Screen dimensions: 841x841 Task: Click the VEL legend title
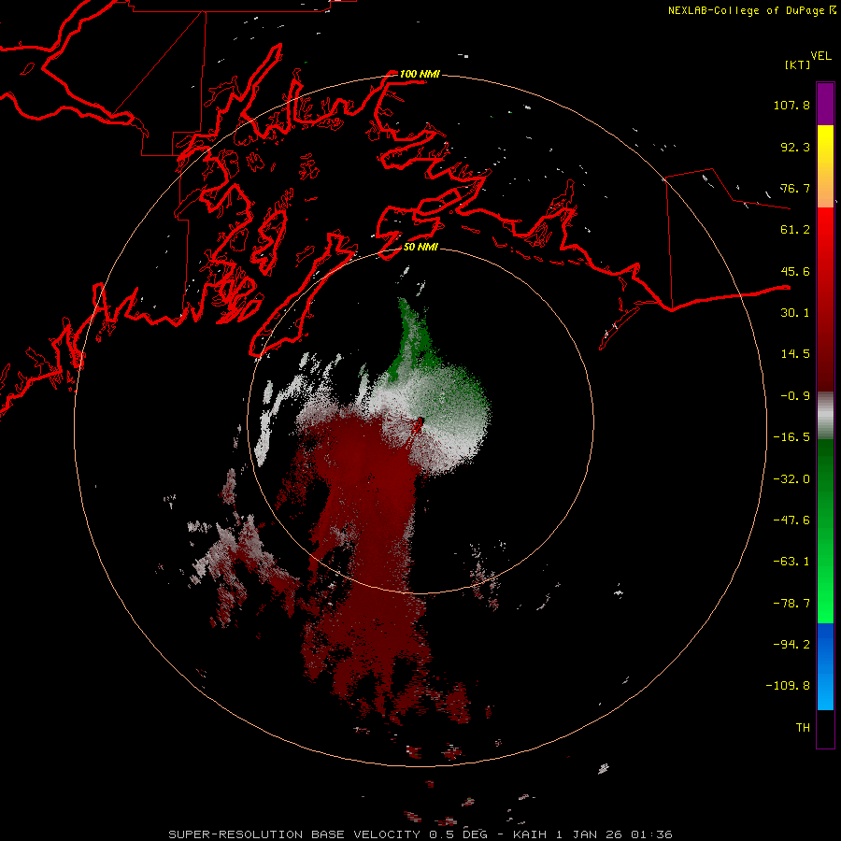(821, 56)
